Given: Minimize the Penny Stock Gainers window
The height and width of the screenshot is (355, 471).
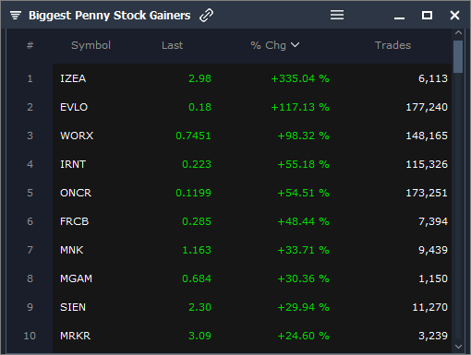Looking at the screenshot, I should tap(399, 18).
